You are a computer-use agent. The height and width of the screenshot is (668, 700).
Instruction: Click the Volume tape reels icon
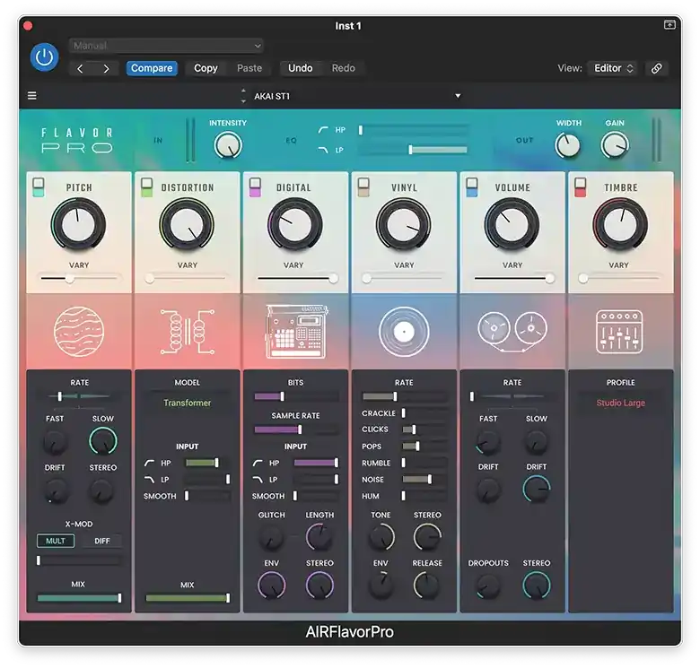512,331
